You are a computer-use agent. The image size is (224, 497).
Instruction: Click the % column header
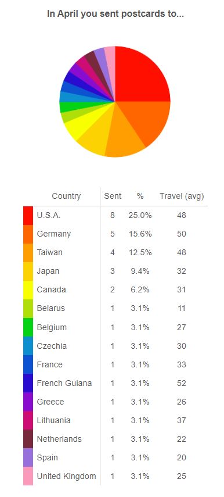(140, 196)
